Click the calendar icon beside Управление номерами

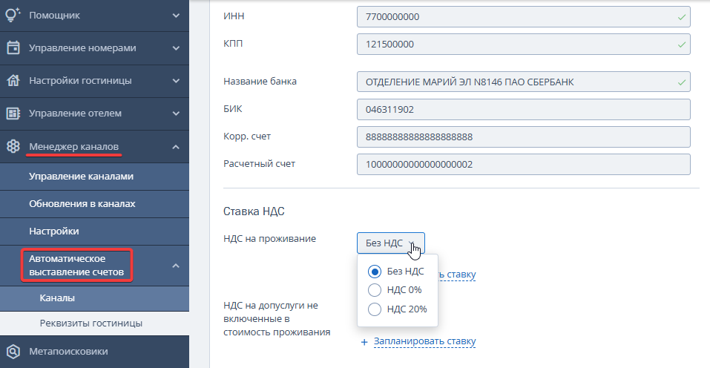(13, 47)
